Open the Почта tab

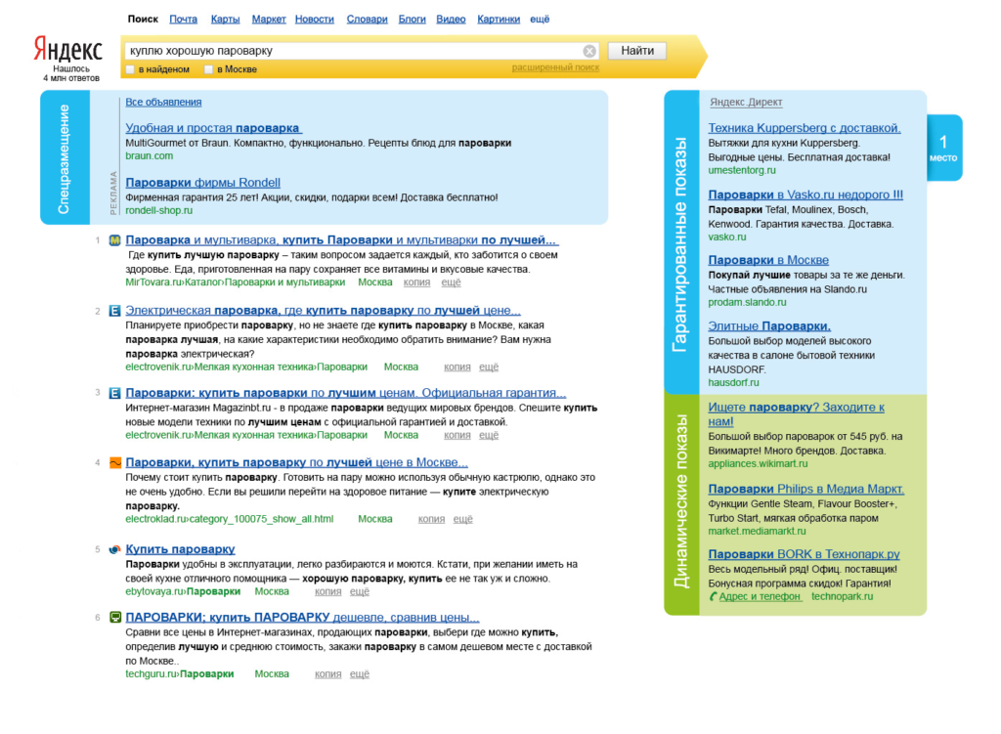pos(183,20)
